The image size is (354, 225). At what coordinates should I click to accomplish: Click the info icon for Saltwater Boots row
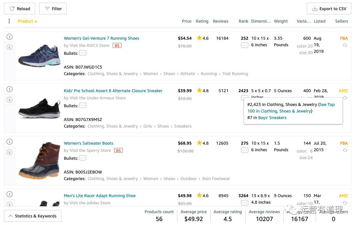10,142
